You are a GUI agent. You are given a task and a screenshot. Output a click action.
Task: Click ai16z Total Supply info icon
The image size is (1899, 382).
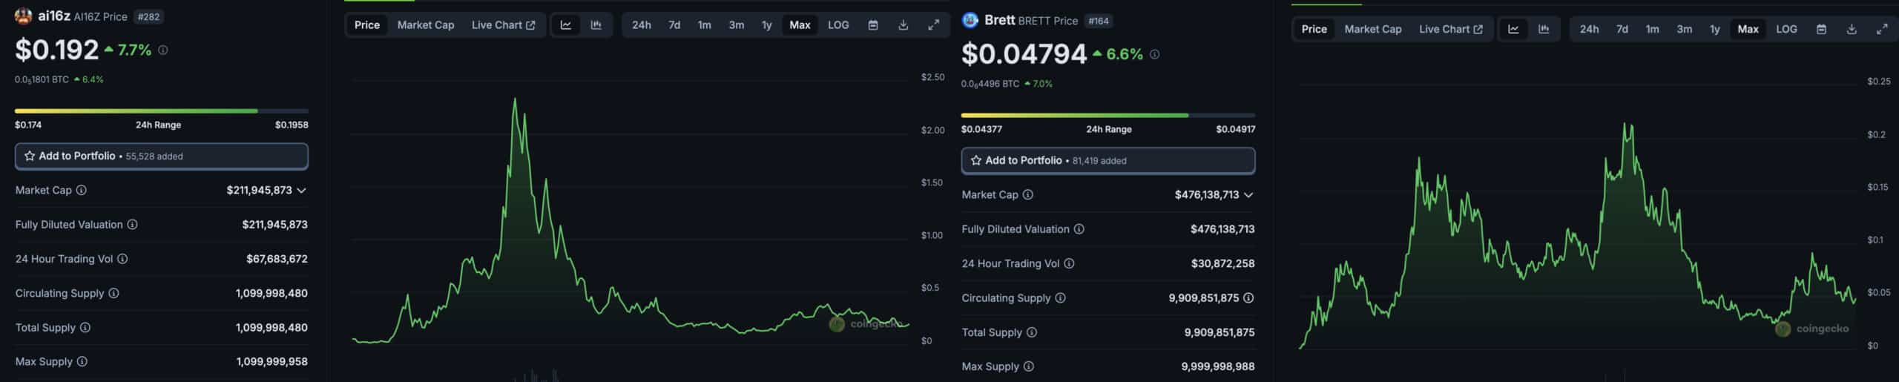(x=85, y=327)
